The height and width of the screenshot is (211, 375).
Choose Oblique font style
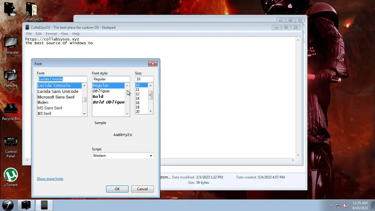pos(108,91)
